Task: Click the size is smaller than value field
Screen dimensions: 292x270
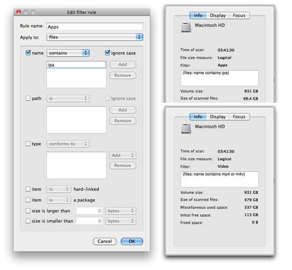Action: point(89,221)
